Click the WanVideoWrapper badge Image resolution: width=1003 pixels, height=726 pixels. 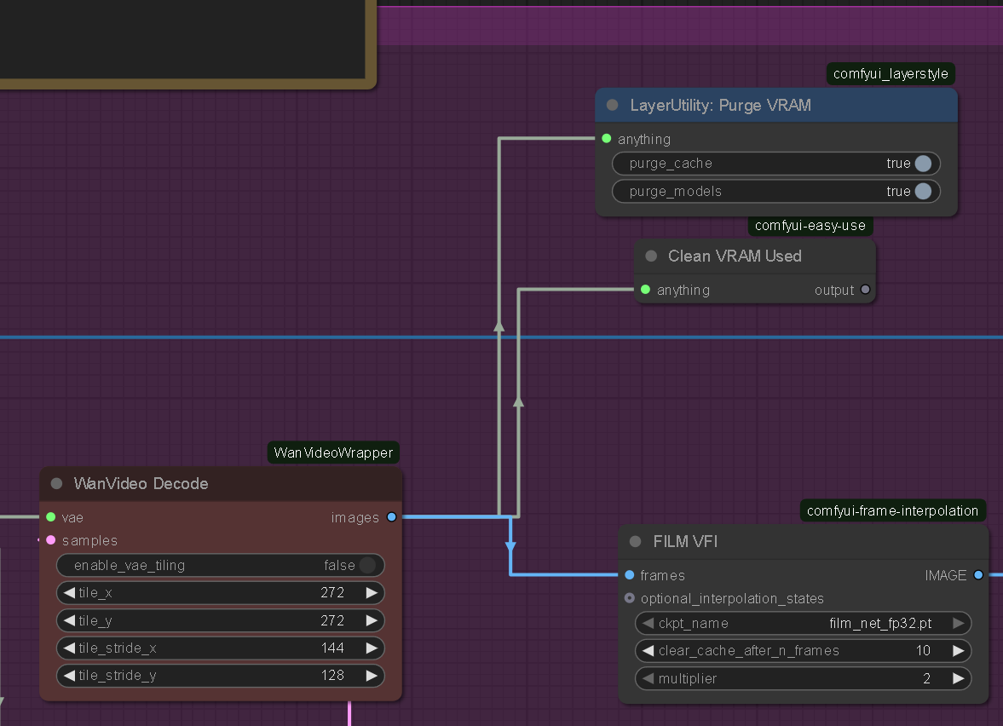333,452
